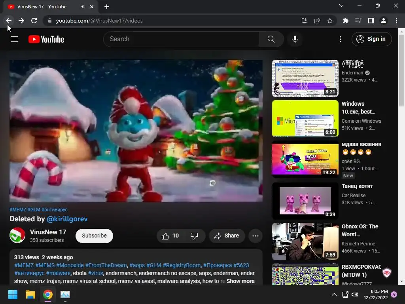Open the Enderman channel name
This screenshot has width=405, height=304.
point(352,73)
